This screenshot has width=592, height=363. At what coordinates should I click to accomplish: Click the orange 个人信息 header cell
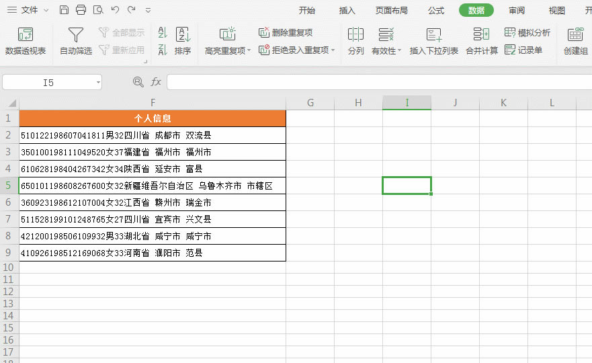point(153,118)
